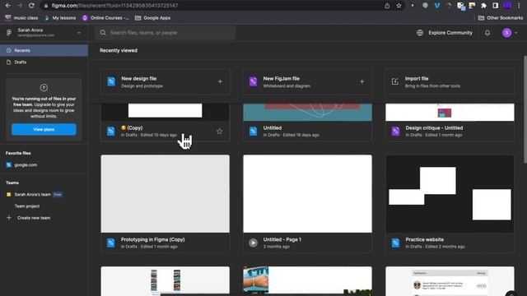
Task: Click FigJam icon of Design critique file
Action: coord(395,132)
